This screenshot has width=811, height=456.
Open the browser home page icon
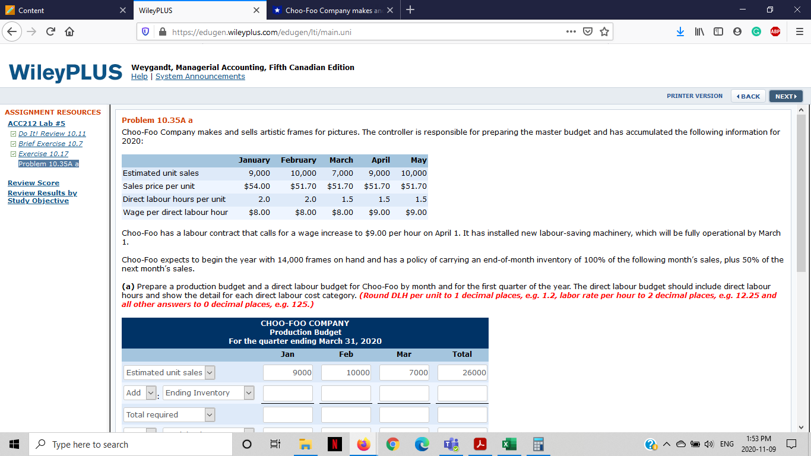[x=68, y=32]
